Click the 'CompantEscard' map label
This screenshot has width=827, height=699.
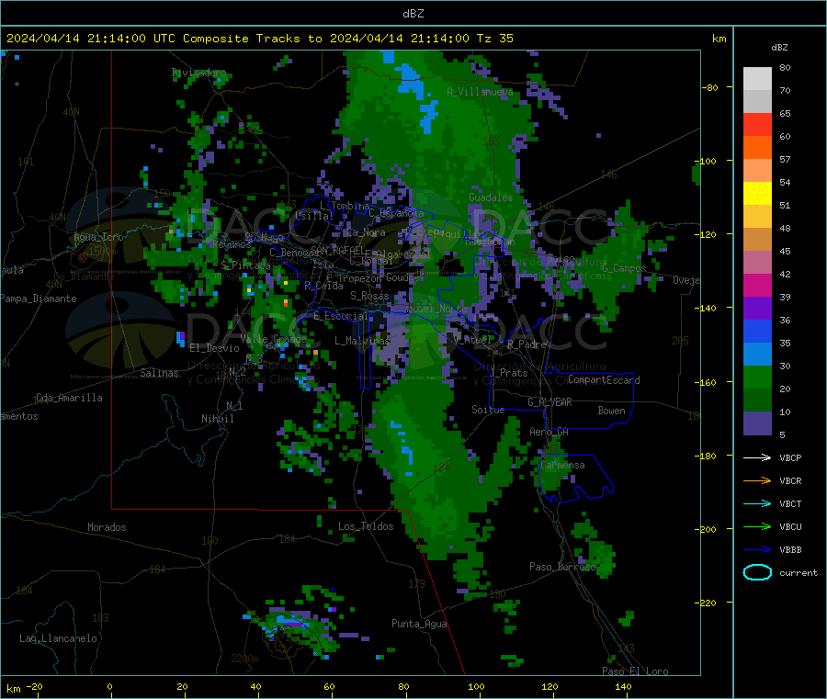tap(604, 379)
